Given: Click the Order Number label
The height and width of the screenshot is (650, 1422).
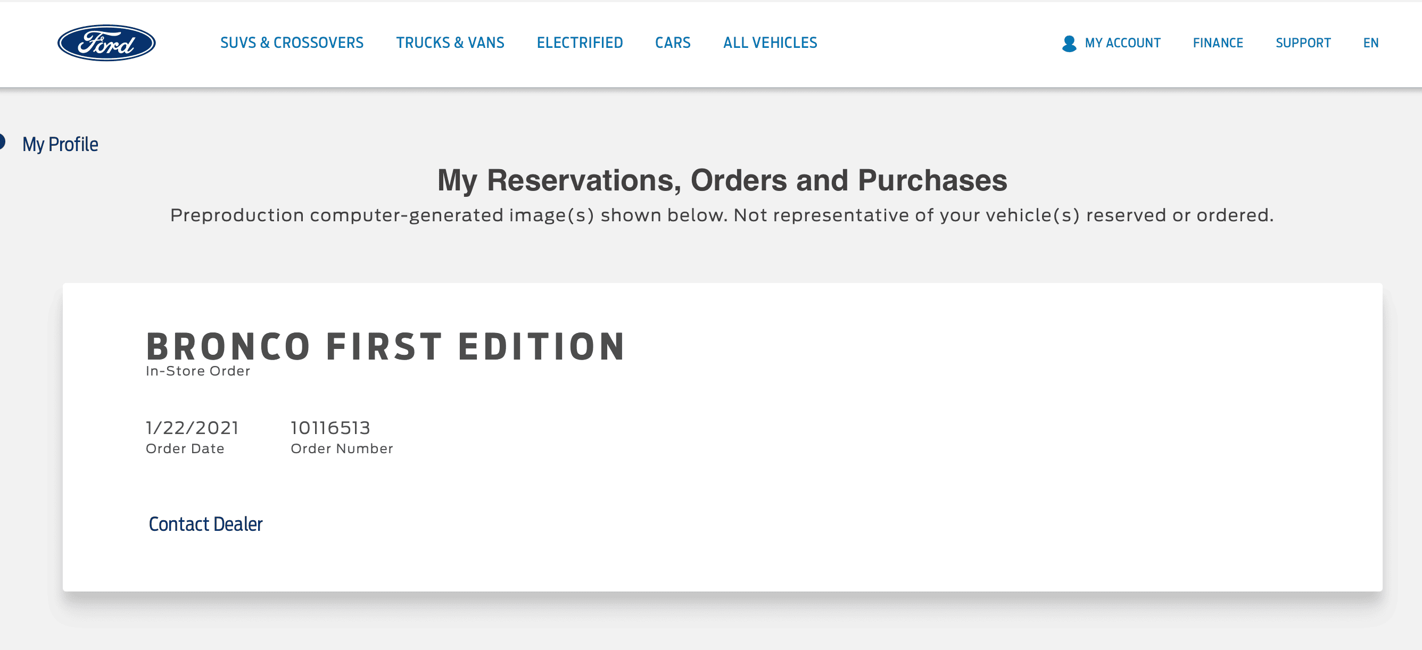Looking at the screenshot, I should 342,448.
